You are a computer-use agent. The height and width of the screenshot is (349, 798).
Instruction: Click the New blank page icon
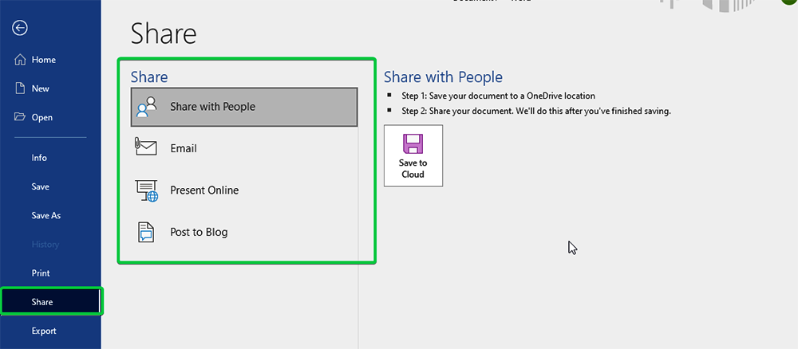(x=21, y=88)
